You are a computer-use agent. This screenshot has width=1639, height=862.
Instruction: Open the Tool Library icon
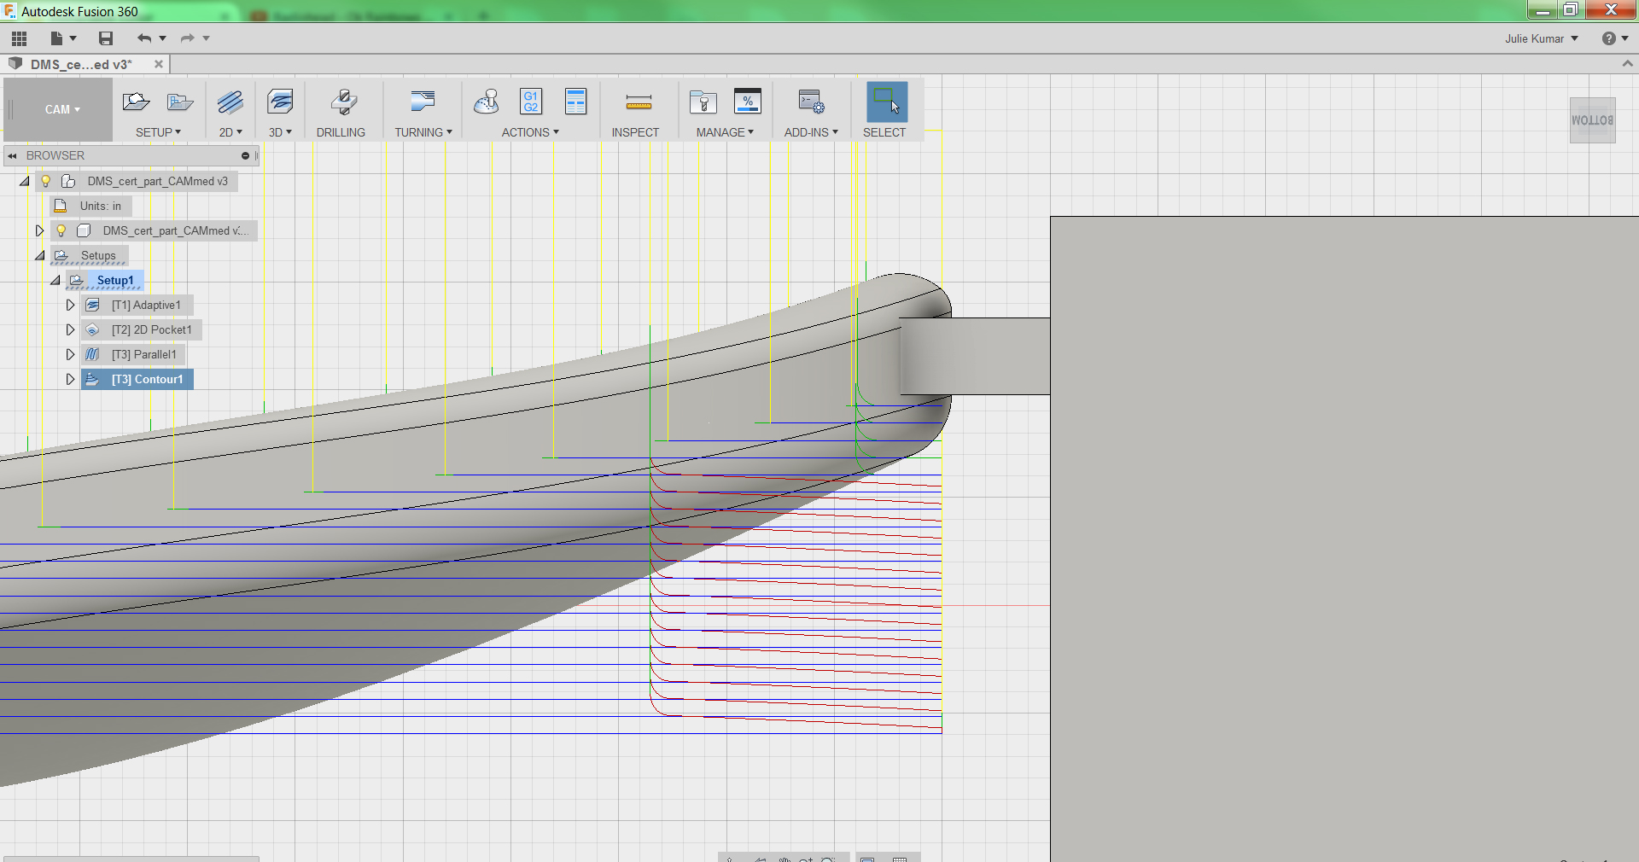pos(703,102)
